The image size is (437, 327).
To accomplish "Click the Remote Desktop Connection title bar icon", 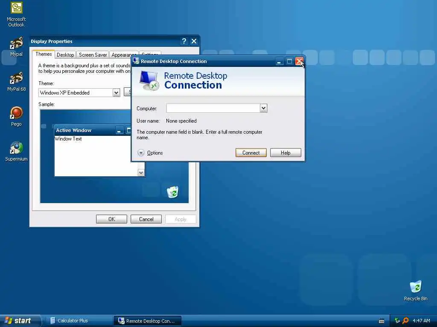I will pos(136,61).
